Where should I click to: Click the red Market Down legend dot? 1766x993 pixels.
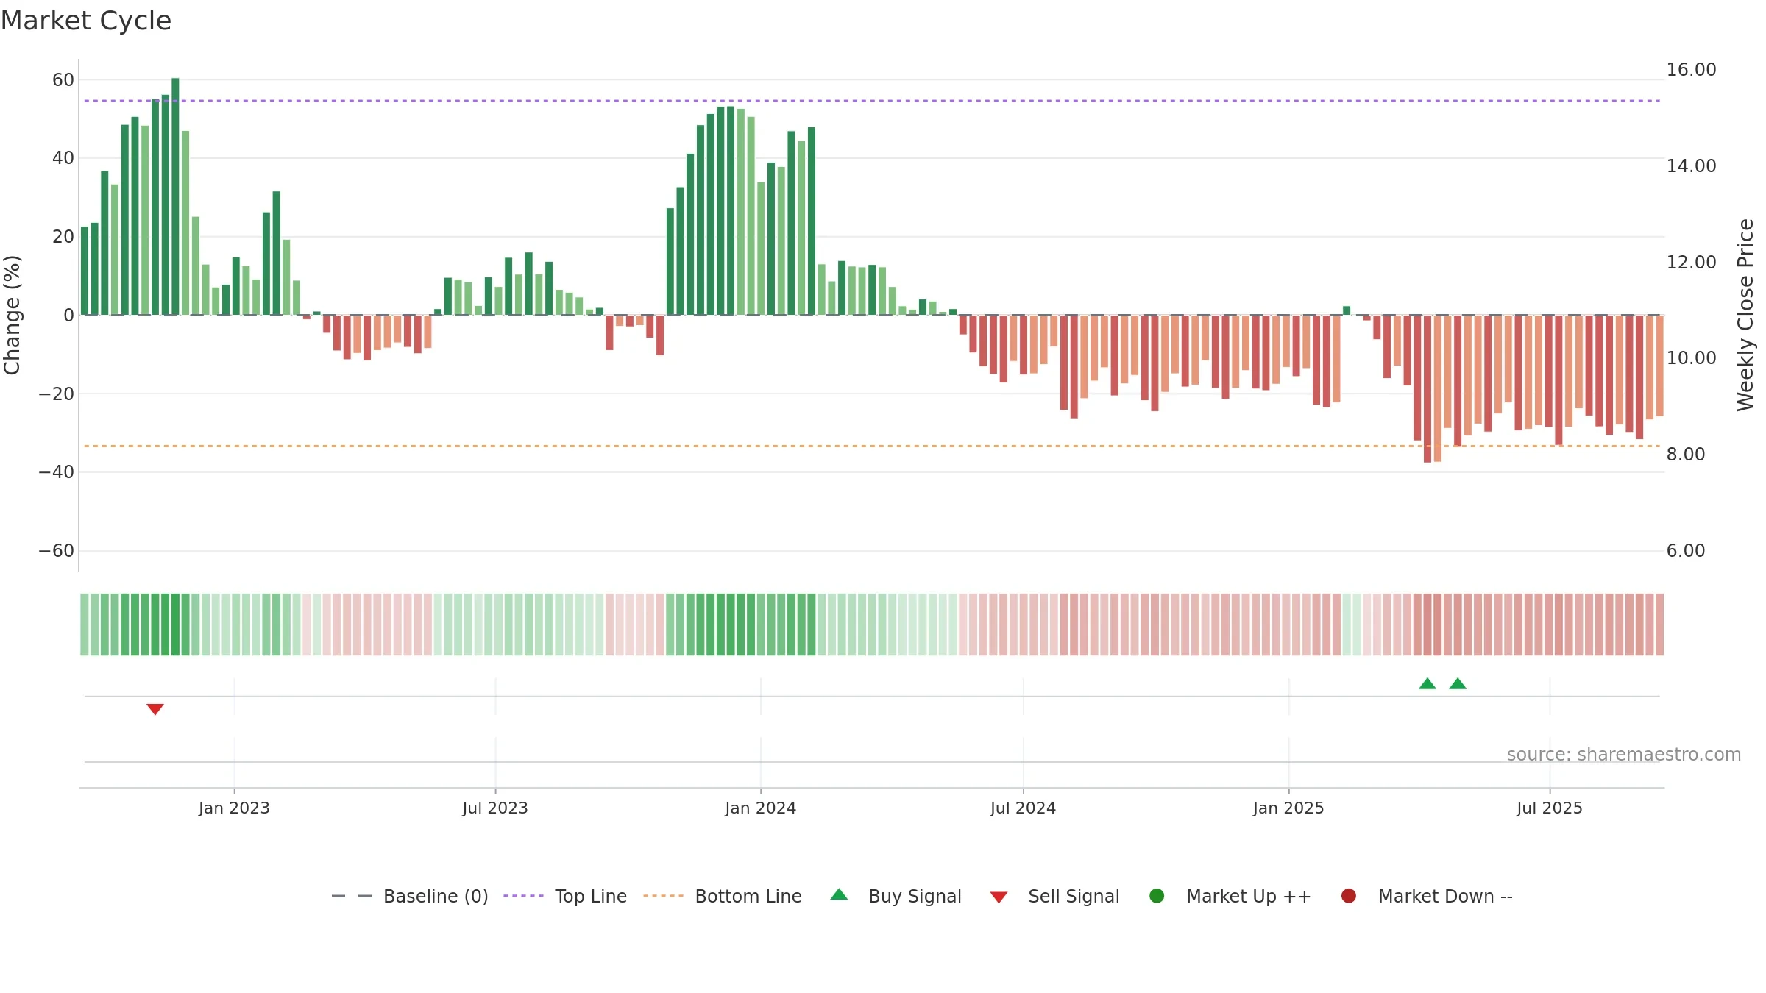point(1349,896)
